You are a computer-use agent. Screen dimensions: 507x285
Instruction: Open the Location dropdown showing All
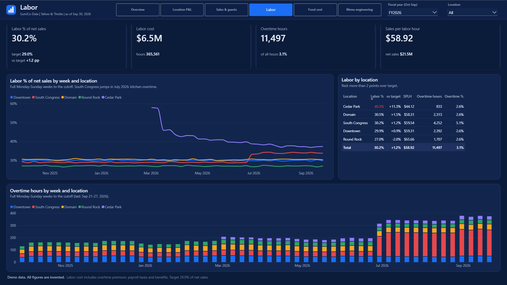(x=472, y=12)
